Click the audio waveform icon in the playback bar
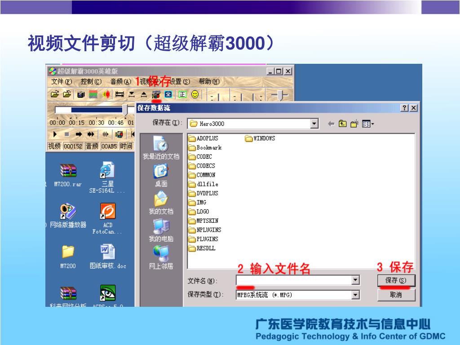Image resolution: width=460 pixels, height=345 pixels. pyautogui.click(x=105, y=134)
